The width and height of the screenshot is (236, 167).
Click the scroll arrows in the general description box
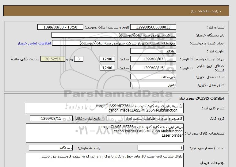(181, 106)
